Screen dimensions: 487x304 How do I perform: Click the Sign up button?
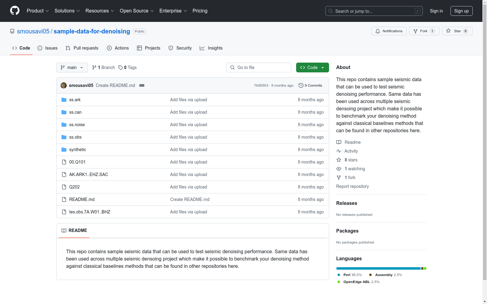pos(461,11)
